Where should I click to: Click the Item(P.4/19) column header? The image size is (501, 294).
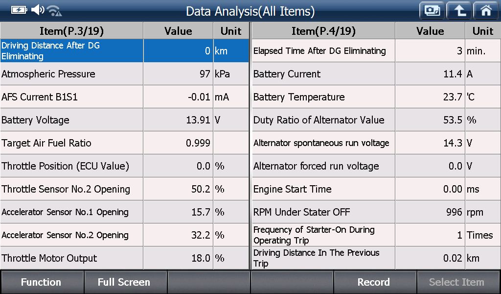323,31
